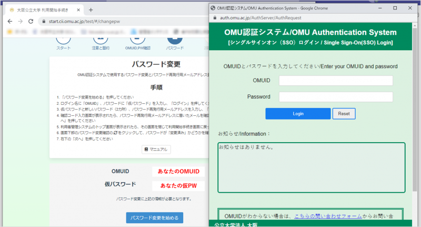Open the マニュアル button
This screenshot has width=421, height=227.
156,149
